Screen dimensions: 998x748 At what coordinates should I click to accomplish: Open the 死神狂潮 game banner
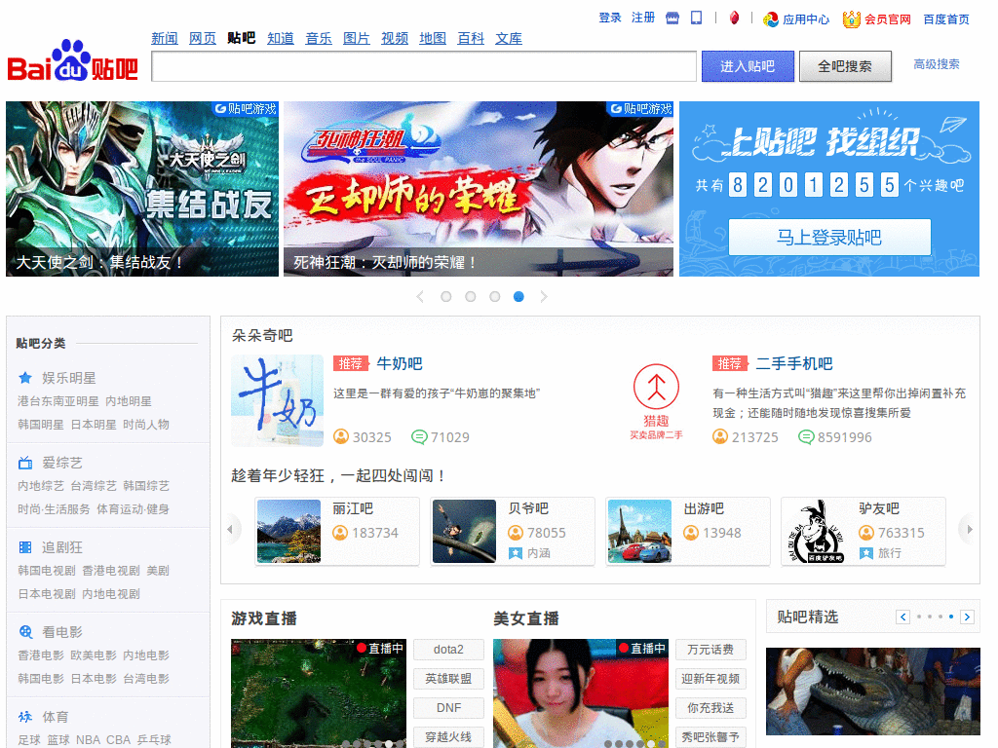click(x=479, y=189)
